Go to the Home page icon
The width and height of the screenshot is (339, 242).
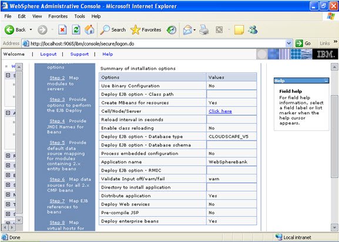click(89, 30)
